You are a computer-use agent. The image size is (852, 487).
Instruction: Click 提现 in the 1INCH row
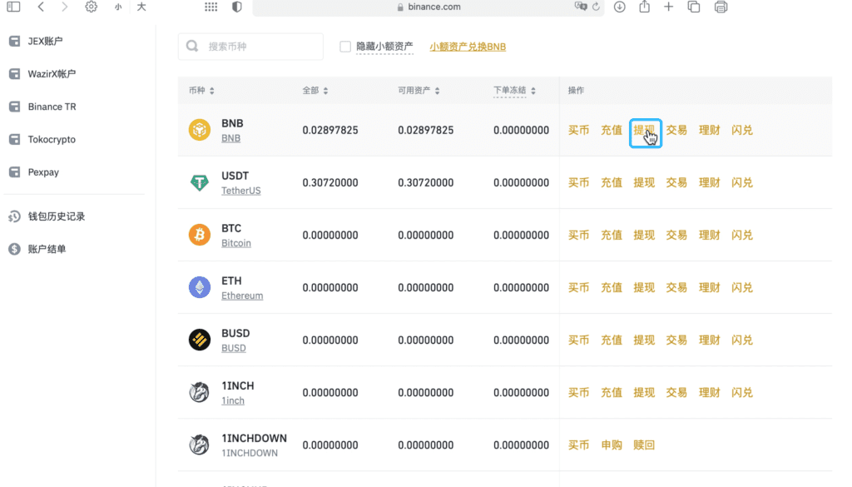(644, 392)
